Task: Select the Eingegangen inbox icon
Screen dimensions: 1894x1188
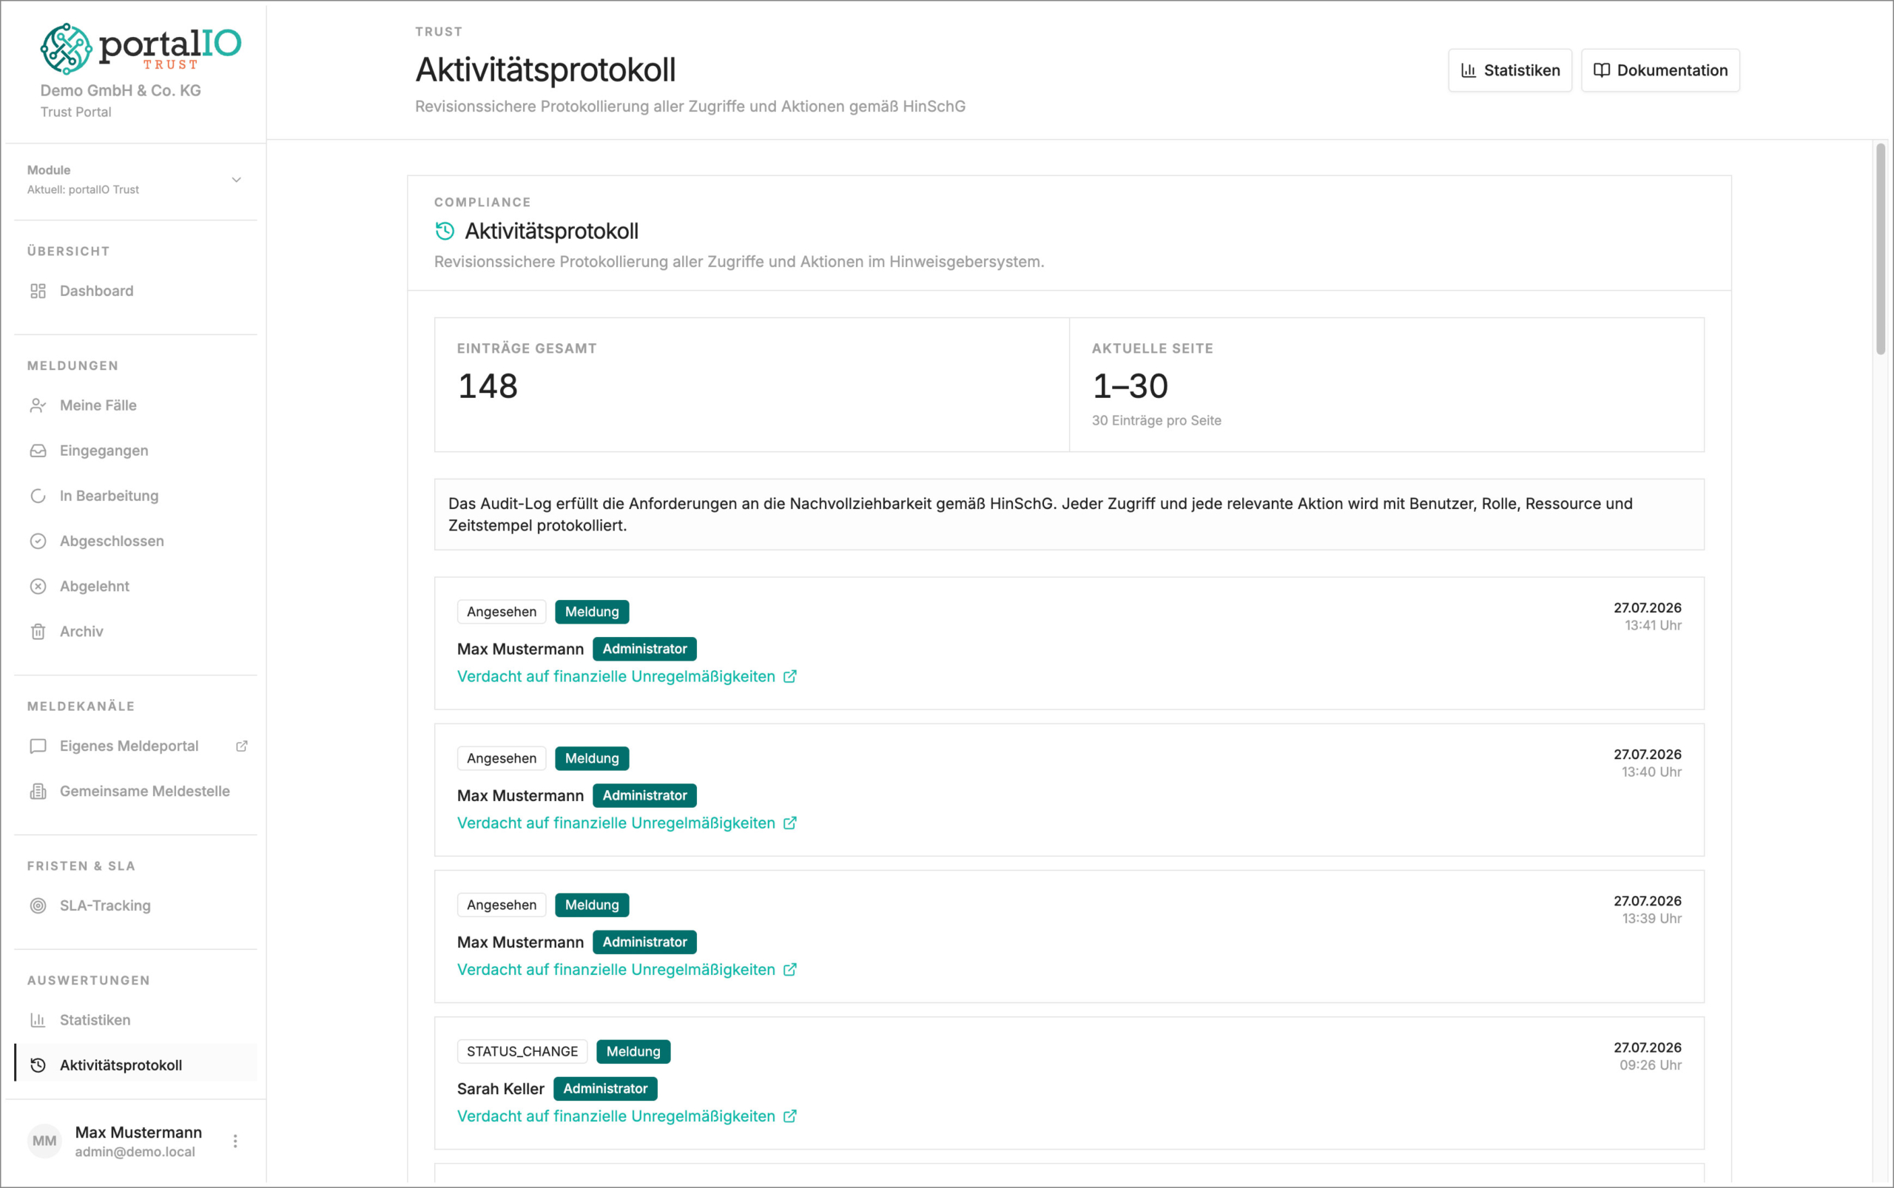Action: click(x=38, y=450)
